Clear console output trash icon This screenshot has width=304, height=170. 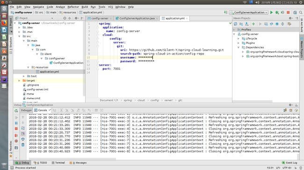[23, 145]
